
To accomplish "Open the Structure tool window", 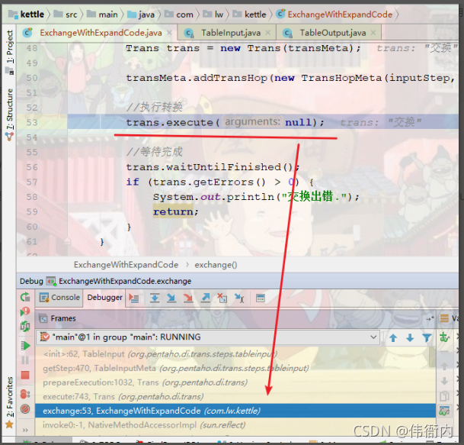I will (10, 108).
